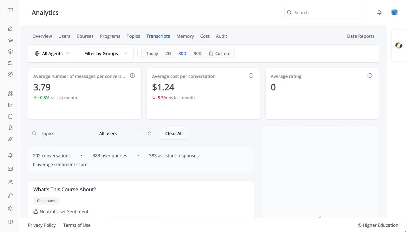Open the mail envelope sidebar icon
This screenshot has width=406, height=232.
point(10,169)
